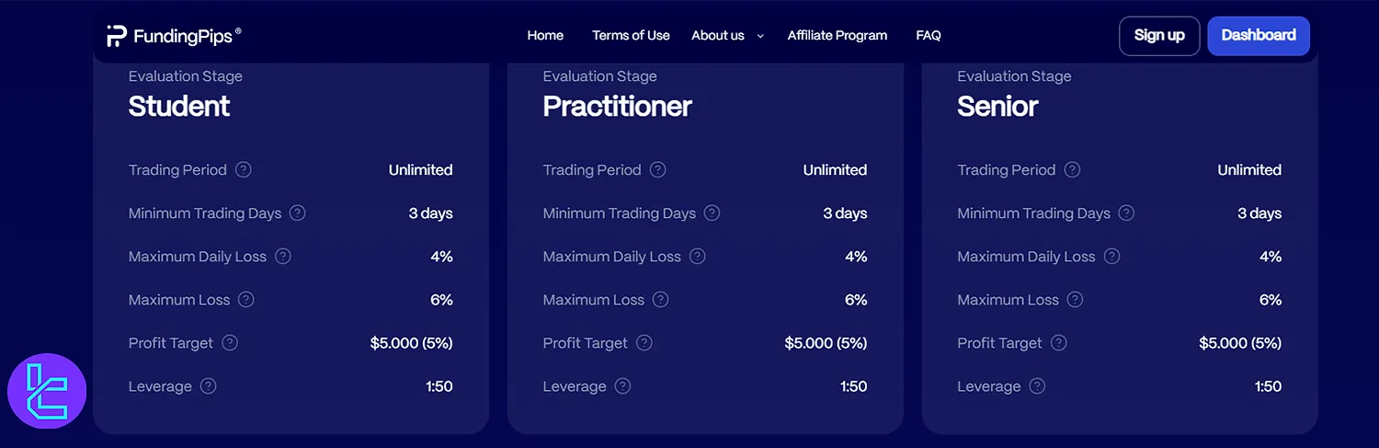Click the Sign up button

tap(1159, 36)
